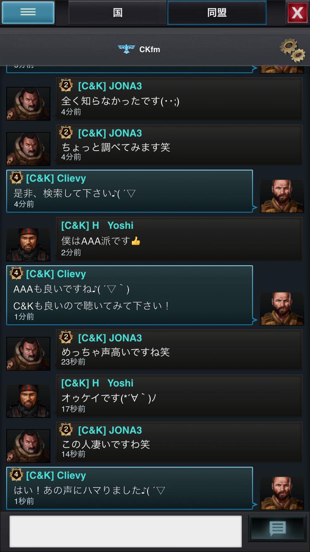Tap the CKfm channel title
310x552 pixels.
pyautogui.click(x=150, y=49)
